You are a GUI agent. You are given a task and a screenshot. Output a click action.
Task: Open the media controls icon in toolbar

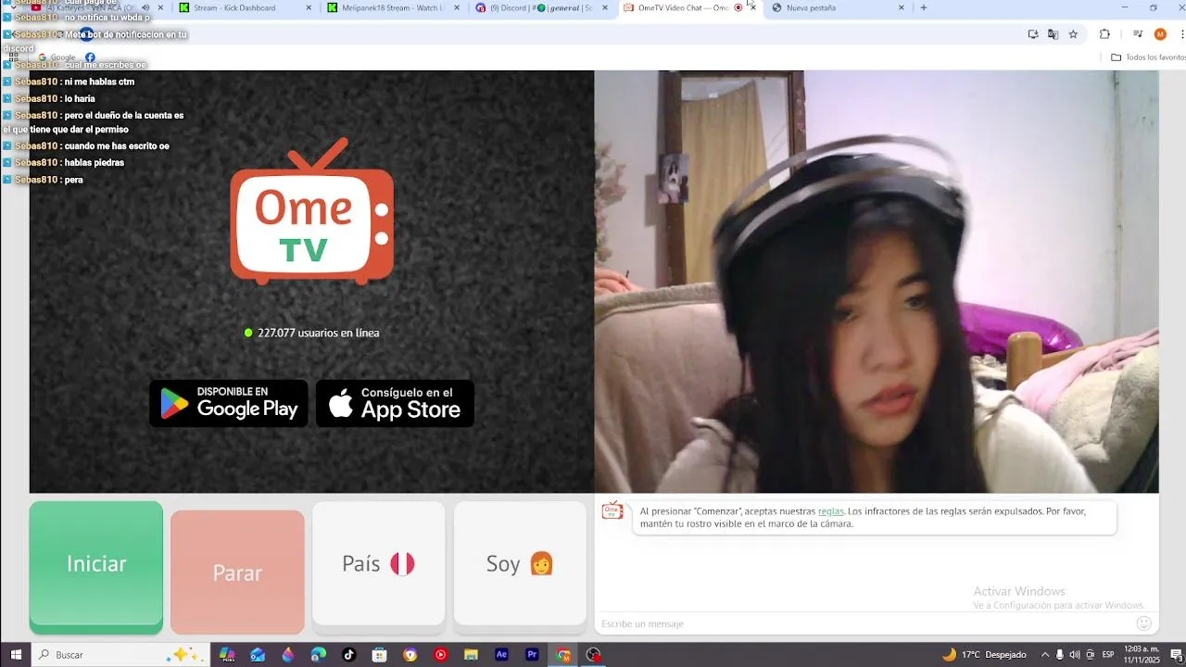point(1138,34)
